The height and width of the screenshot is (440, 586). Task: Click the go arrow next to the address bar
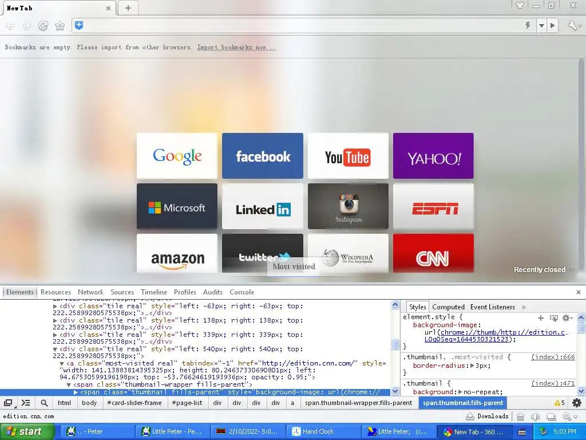[x=552, y=25]
